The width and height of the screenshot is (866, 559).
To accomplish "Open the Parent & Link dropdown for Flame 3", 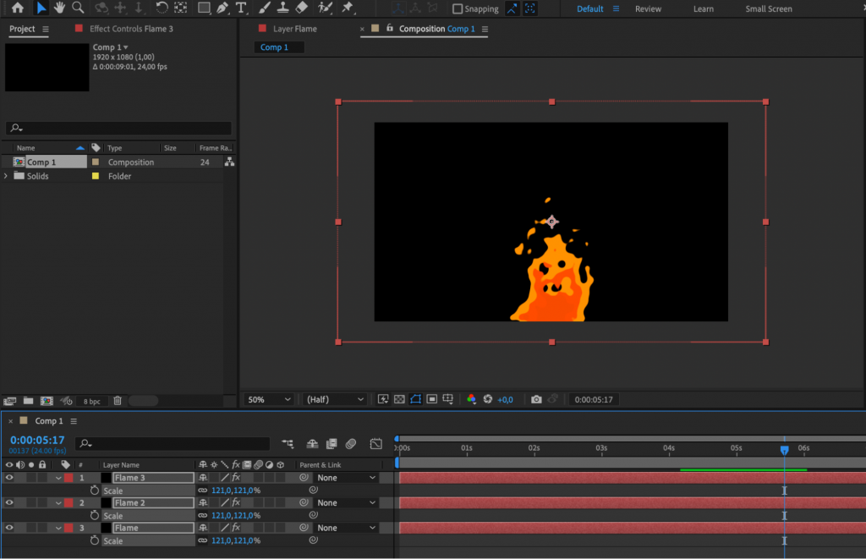I will [346, 477].
